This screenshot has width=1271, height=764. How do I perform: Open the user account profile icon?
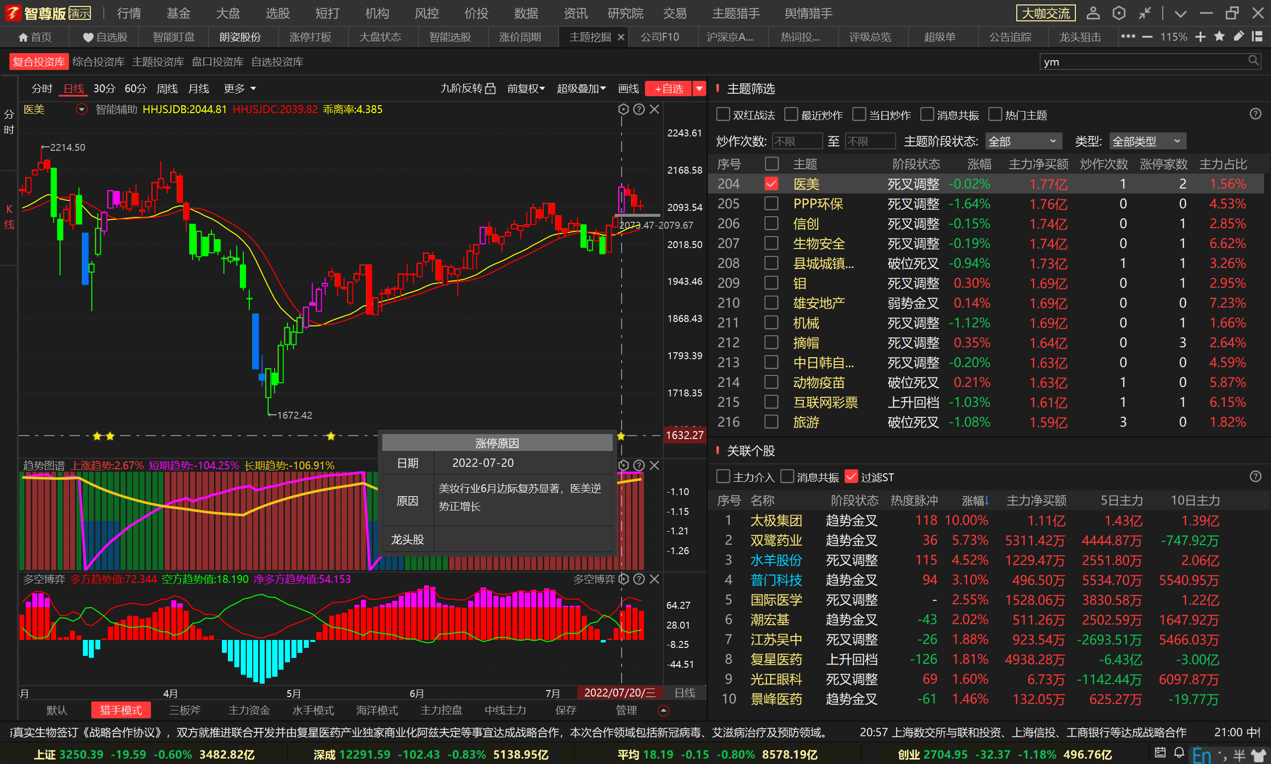click(1093, 13)
